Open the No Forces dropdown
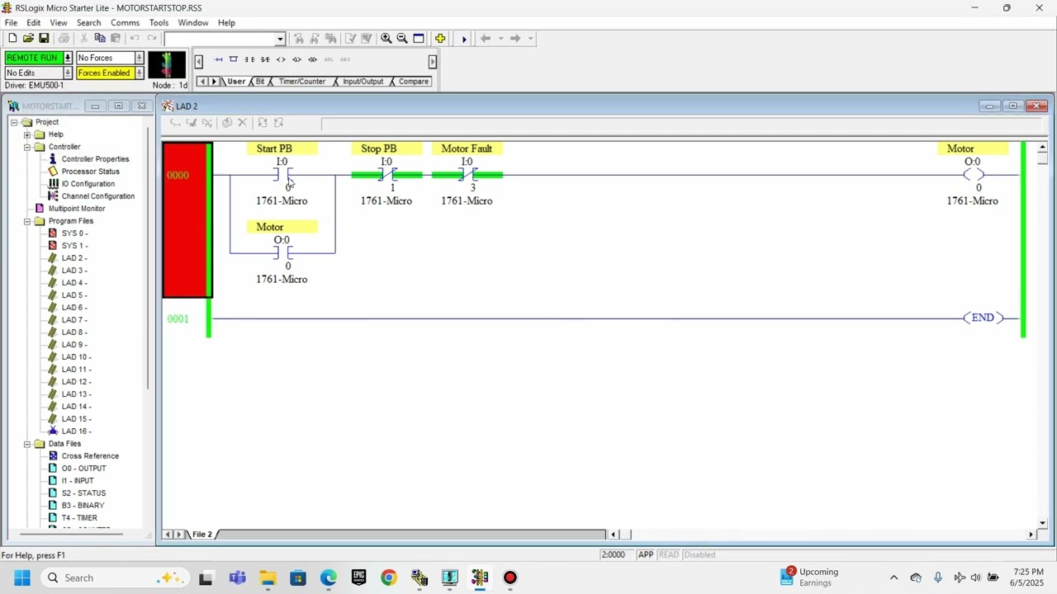The height and width of the screenshot is (594, 1057). pyautogui.click(x=140, y=58)
